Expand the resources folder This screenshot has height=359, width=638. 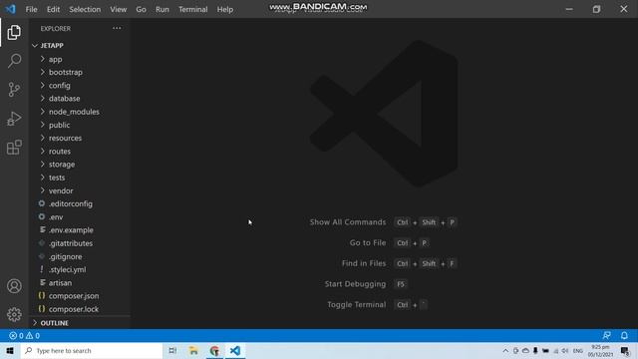coord(81,138)
